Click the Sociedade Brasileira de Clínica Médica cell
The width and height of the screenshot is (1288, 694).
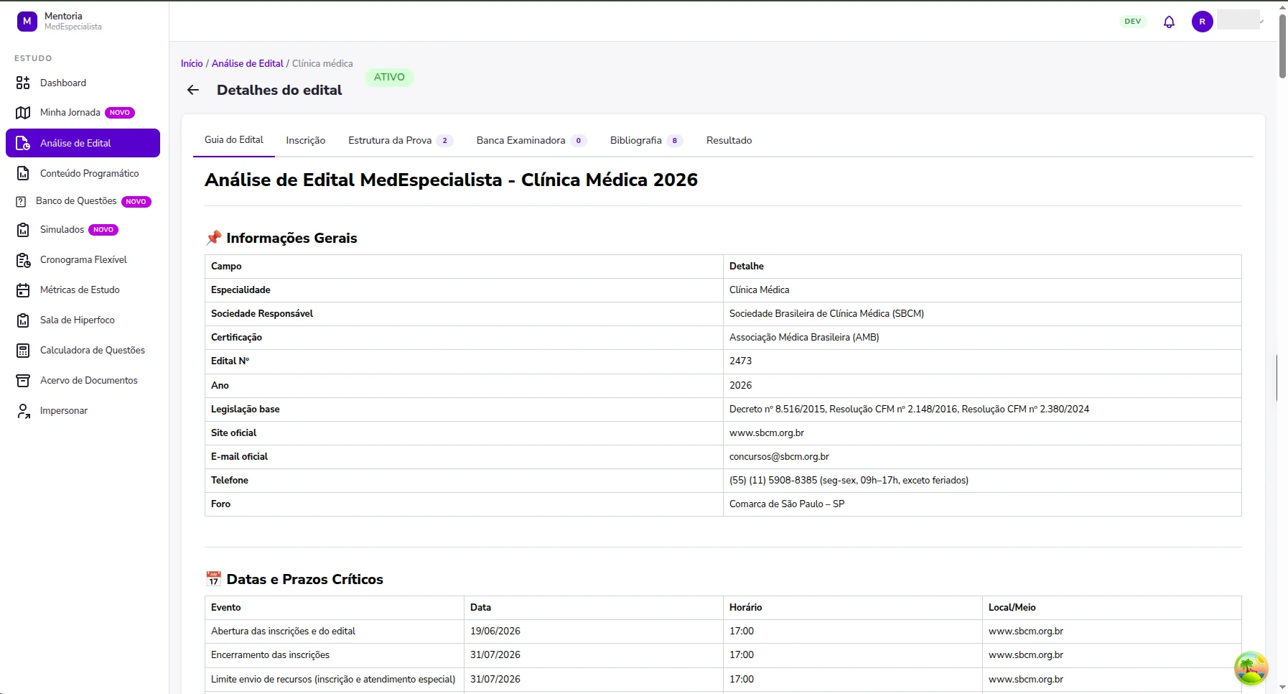[x=982, y=314]
